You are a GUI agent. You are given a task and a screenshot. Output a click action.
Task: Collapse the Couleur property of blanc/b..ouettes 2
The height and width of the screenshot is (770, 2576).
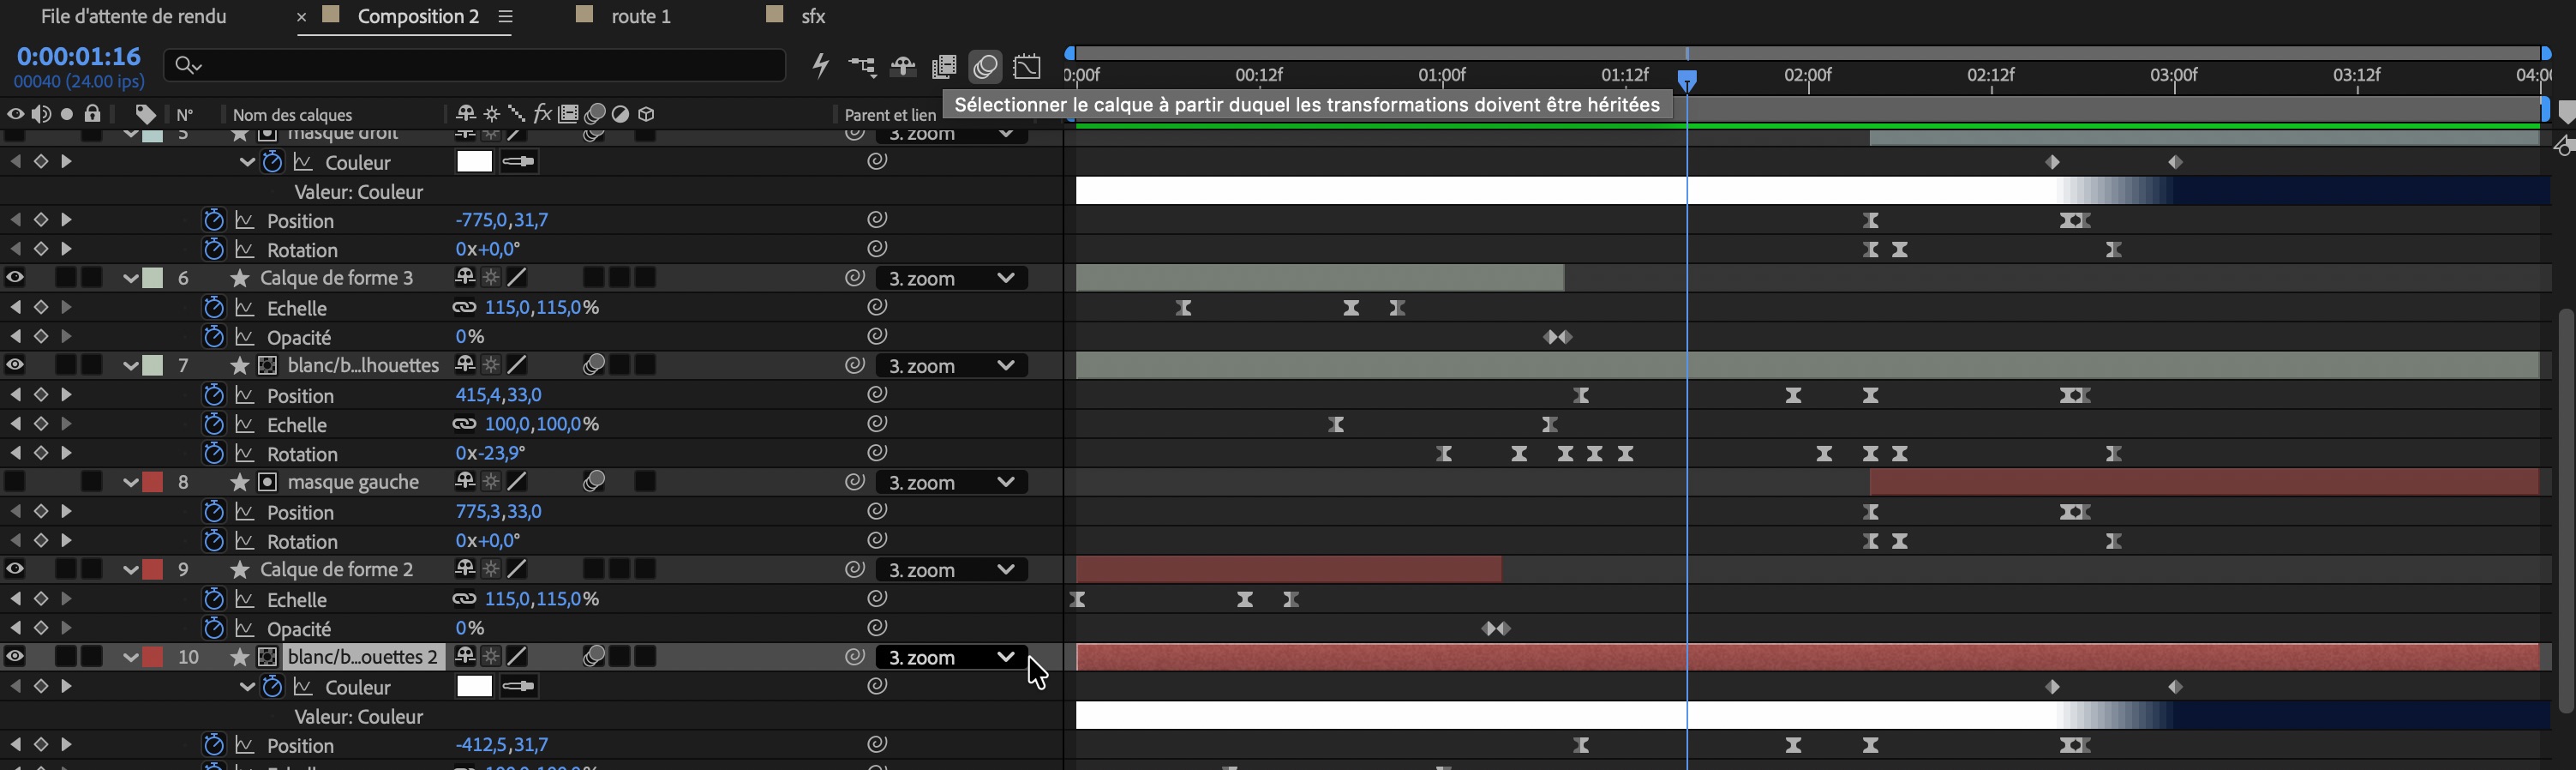246,687
